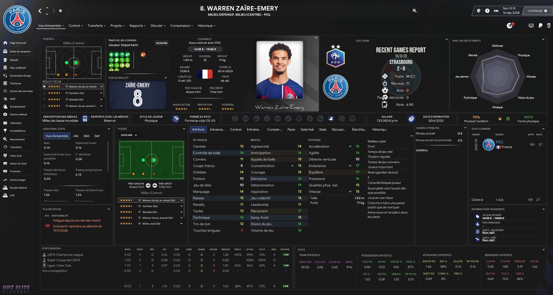Screen dimensions: 553x295
Task: Click the search magnifier icon
Action: [x=414, y=11]
